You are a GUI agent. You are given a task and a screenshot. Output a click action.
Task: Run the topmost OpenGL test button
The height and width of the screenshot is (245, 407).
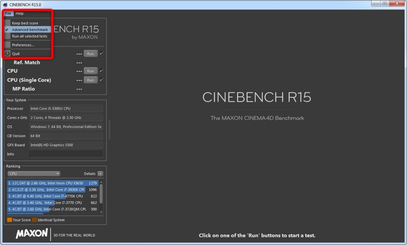[x=90, y=54]
